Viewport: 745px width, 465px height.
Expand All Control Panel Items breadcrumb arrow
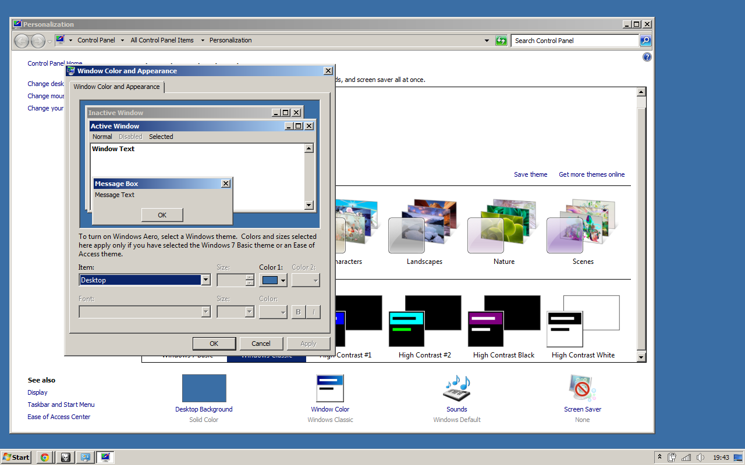tap(203, 41)
